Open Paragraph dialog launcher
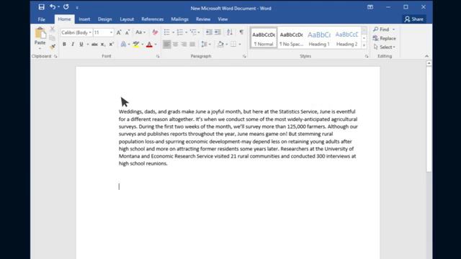This screenshot has height=259, width=461. tap(244, 56)
